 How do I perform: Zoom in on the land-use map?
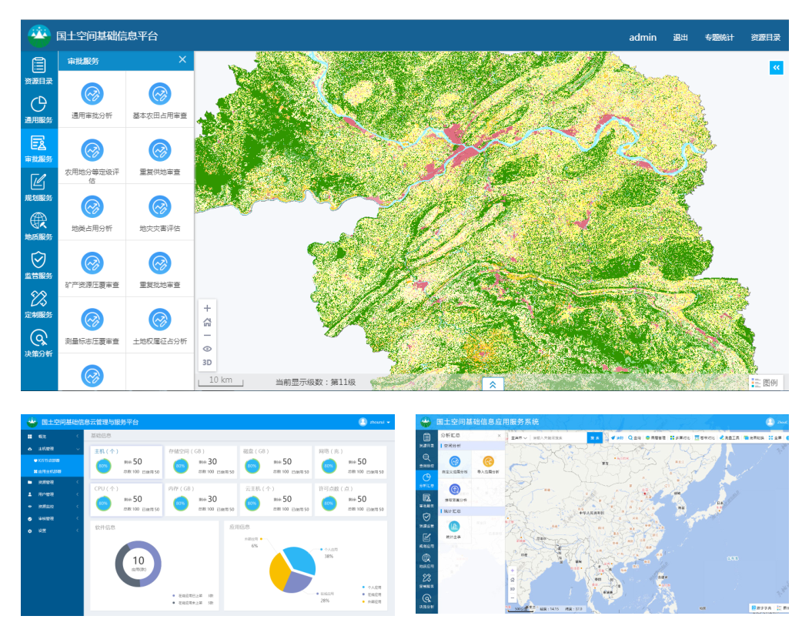click(x=207, y=308)
